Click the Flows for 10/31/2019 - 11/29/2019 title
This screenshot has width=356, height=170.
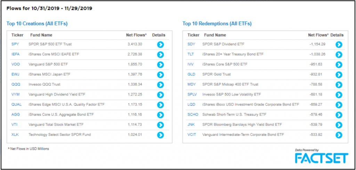click(x=49, y=9)
